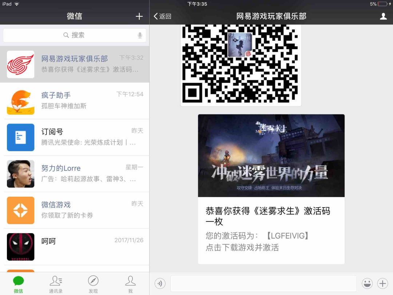Tap 点击下载游戏并激活 download text
This screenshot has height=295, width=393.
pyautogui.click(x=242, y=248)
